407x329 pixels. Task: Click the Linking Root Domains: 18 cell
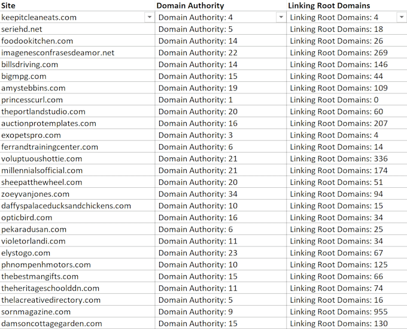pos(347,29)
